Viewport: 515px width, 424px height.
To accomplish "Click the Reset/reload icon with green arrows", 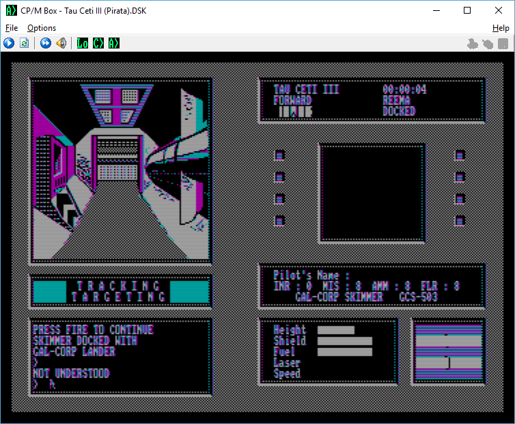I will 25,43.
